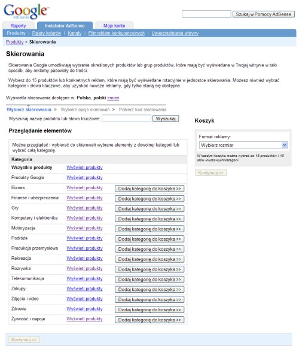Open the Format reklamy size dropdown

243,145
